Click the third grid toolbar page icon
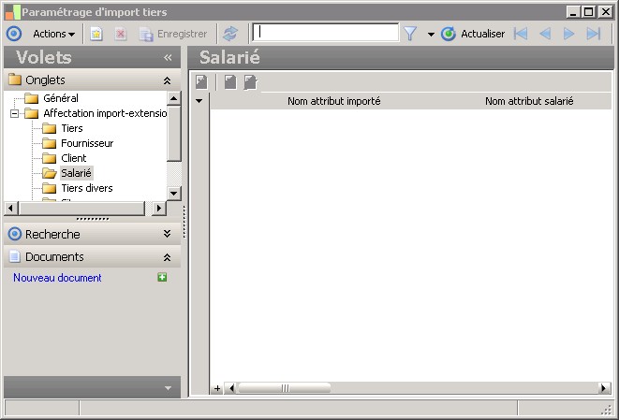The height and width of the screenshot is (420, 619). point(250,82)
